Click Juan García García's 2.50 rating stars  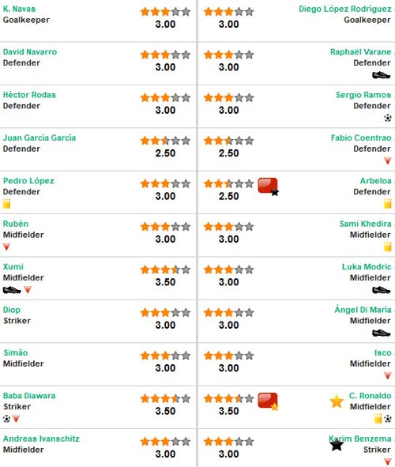[x=165, y=141]
